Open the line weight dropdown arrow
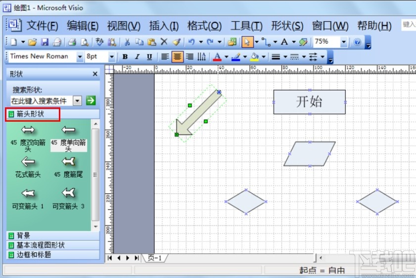Screen dimensions: 416x278 (285, 56)
